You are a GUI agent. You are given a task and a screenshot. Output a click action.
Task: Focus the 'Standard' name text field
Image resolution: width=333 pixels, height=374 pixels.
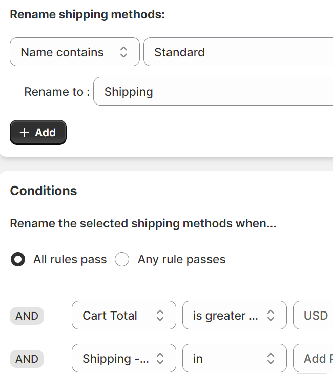click(238, 52)
